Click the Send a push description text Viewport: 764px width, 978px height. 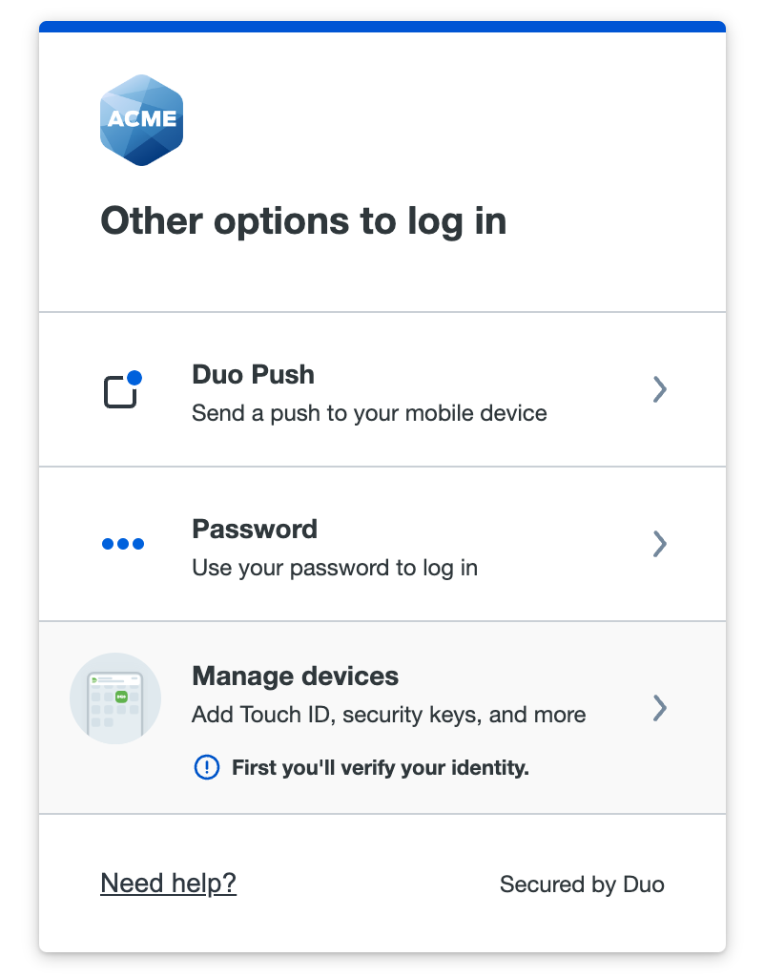(370, 413)
